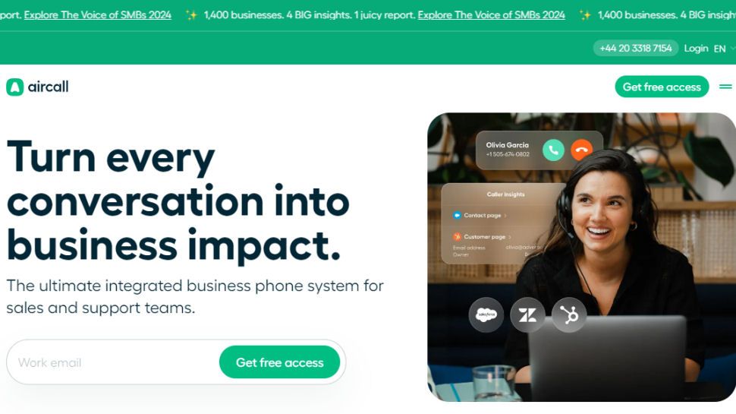Click the orange hang up icon
The width and height of the screenshot is (736, 414).
coord(581,150)
